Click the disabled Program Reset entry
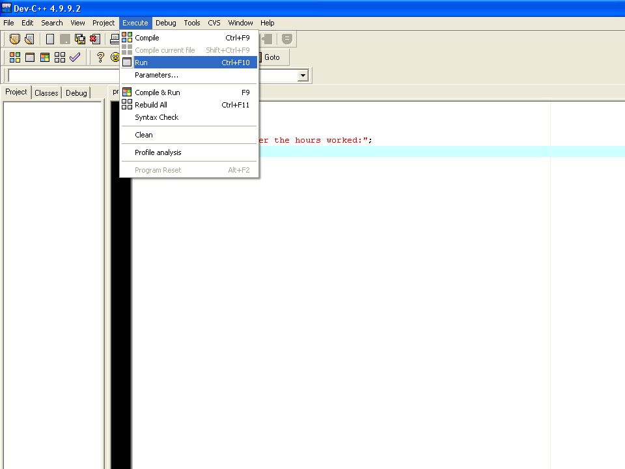 point(189,170)
